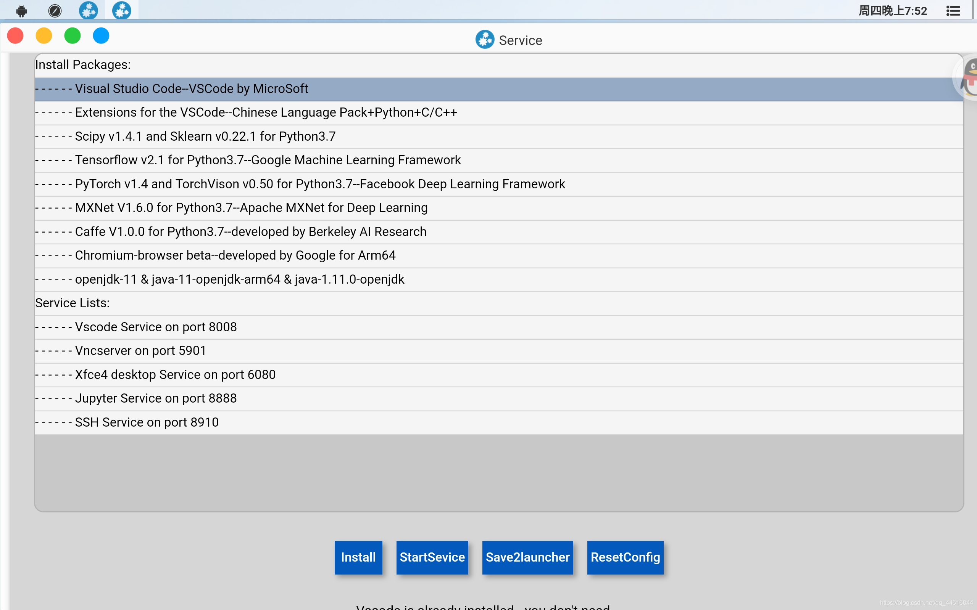Select PyTorch v1.4 and TorchVison row
977x610 pixels.
499,184
